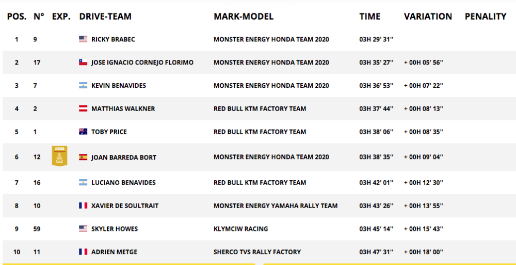This screenshot has height=265, width=516.
Task: Click the USA flag beside Ricky Brabec
Action: coord(83,39)
